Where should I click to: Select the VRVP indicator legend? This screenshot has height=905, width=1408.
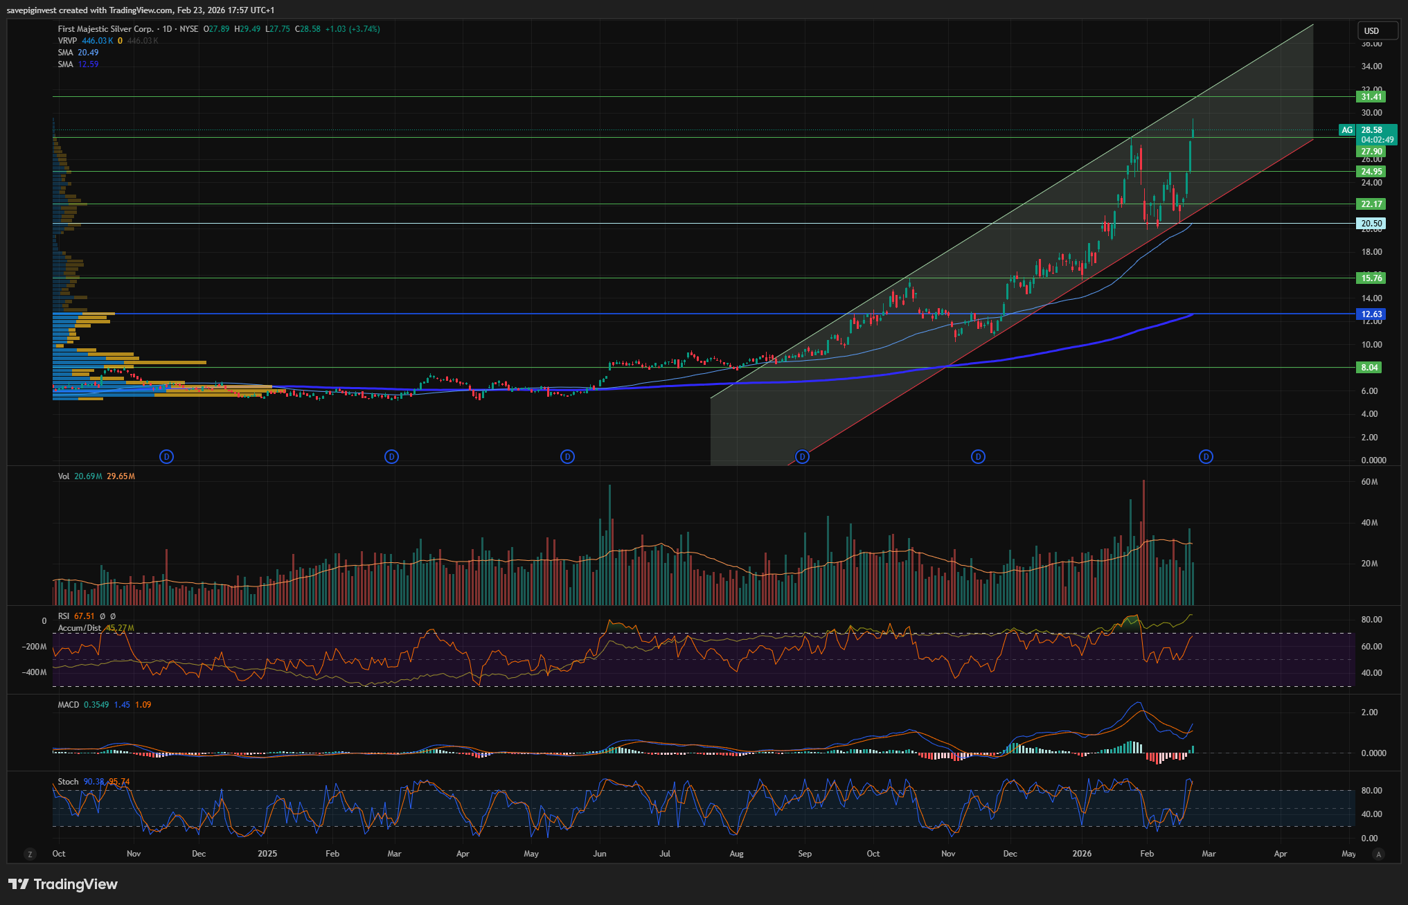pyautogui.click(x=67, y=41)
